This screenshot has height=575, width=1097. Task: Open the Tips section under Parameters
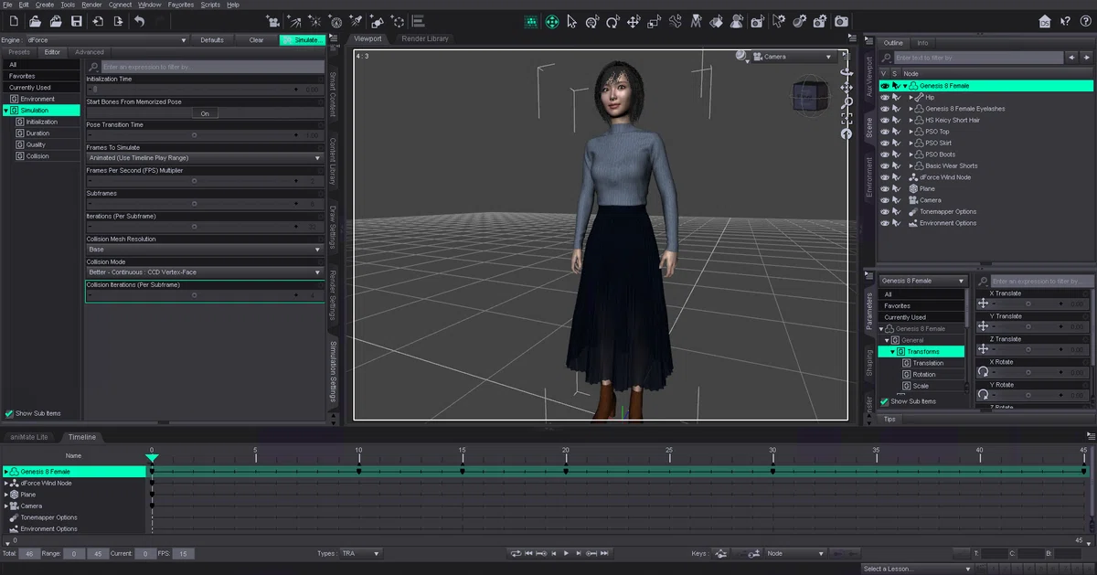[890, 419]
